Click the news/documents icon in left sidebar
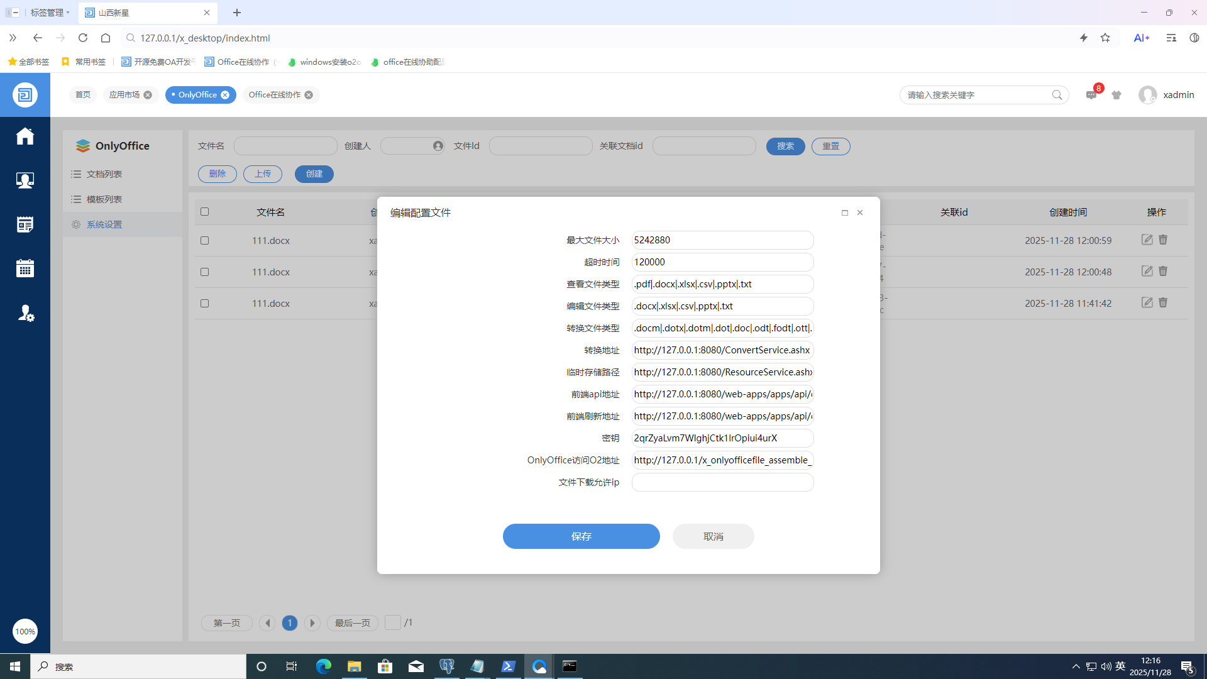This screenshot has width=1207, height=679. click(x=25, y=224)
